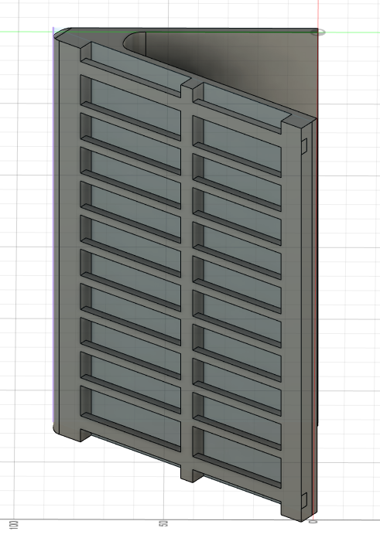Select the upper small rectangular notch on right edge
This screenshot has width=380, height=538.
pos(303,146)
